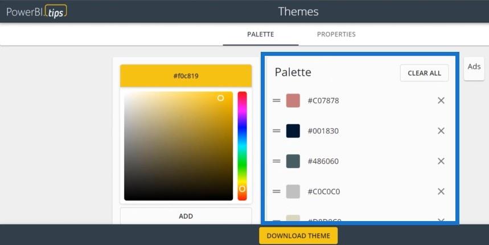The image size is (489, 245).
Task: Click the drag handle beside #001830
Action: coord(277,131)
